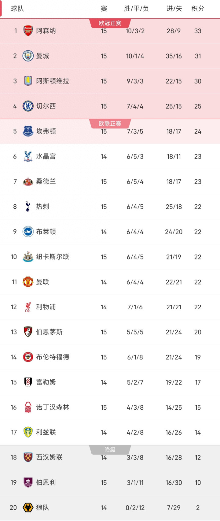Open Aston Villa via its crest icon
This screenshot has width=220, height=521.
(28, 81)
